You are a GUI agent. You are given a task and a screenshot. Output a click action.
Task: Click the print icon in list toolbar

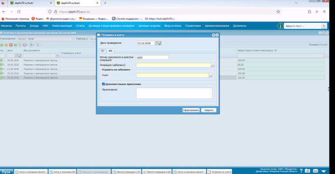(31, 45)
